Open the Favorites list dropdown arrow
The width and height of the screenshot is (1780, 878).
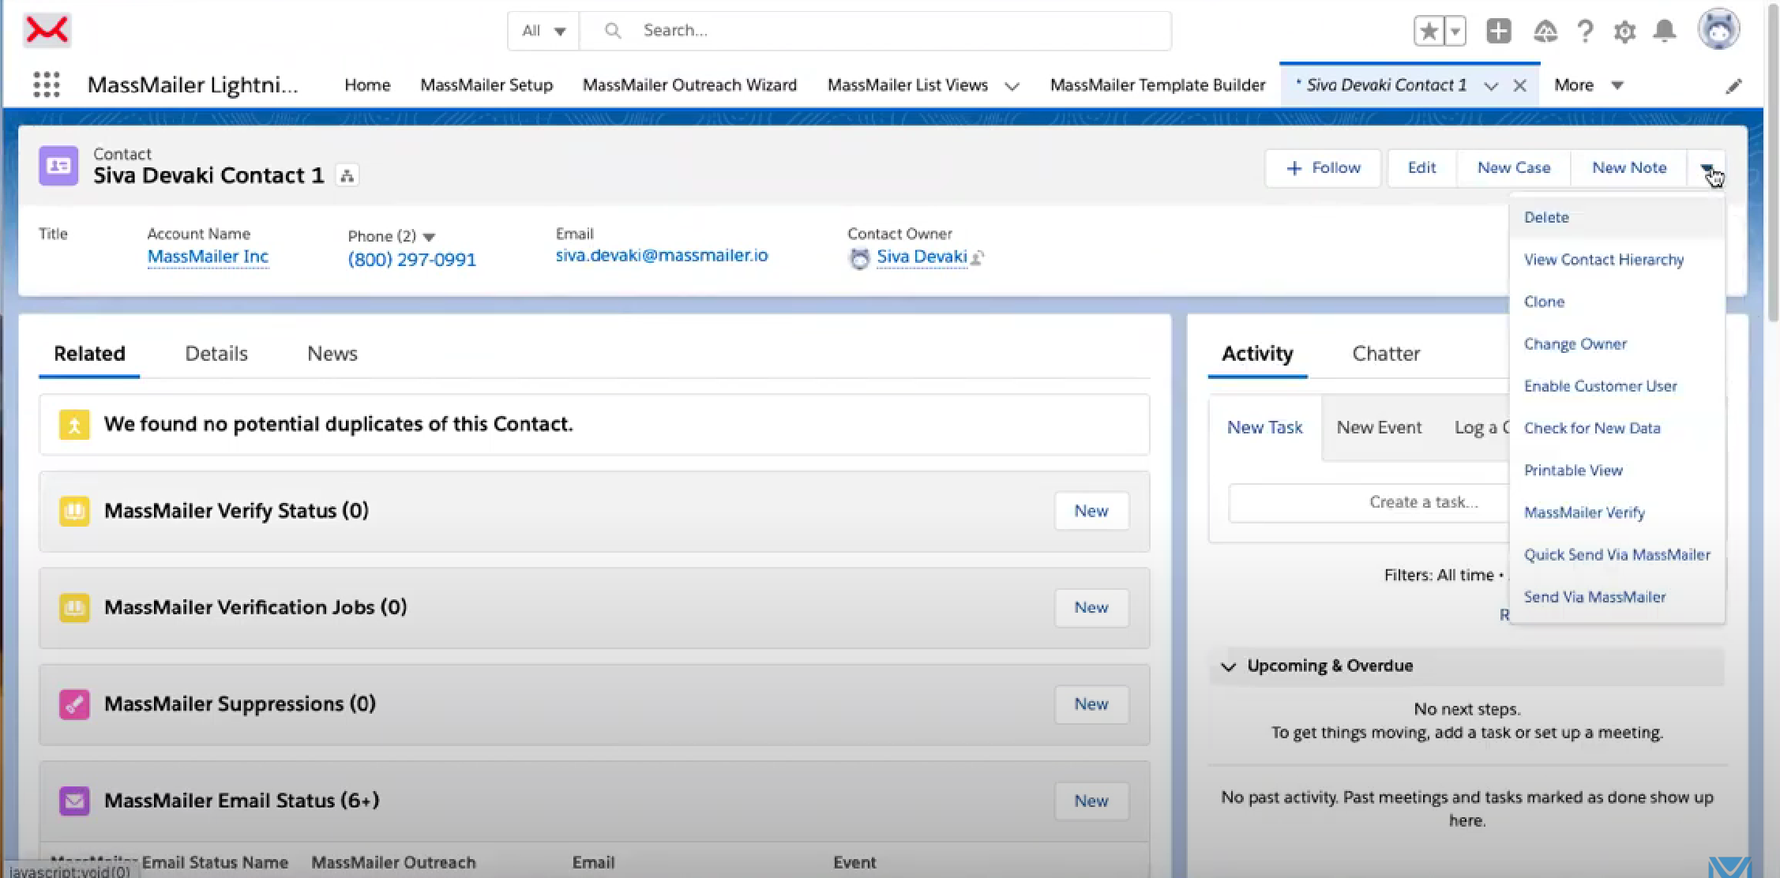[1455, 32]
